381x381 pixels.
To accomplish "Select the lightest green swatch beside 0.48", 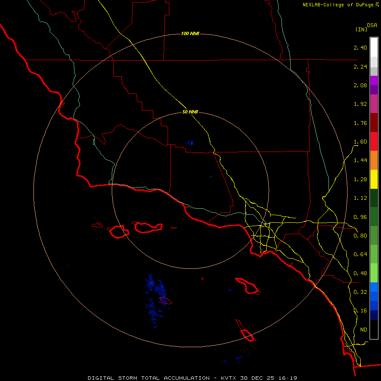I will [x=374, y=273].
